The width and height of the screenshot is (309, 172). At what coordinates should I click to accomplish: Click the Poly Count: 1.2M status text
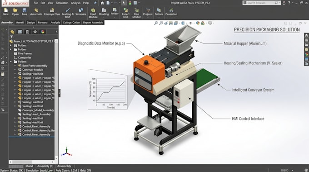66,171
